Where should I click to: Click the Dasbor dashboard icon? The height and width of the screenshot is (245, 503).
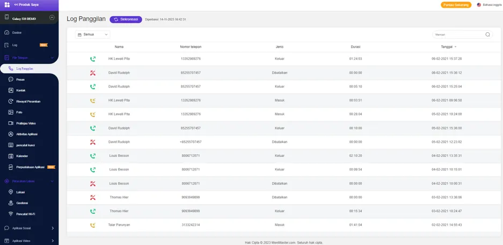pos(6,32)
